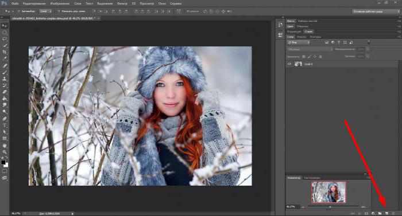The height and width of the screenshot is (216, 402).
Task: Click the Link layers icon
Action: (353, 213)
